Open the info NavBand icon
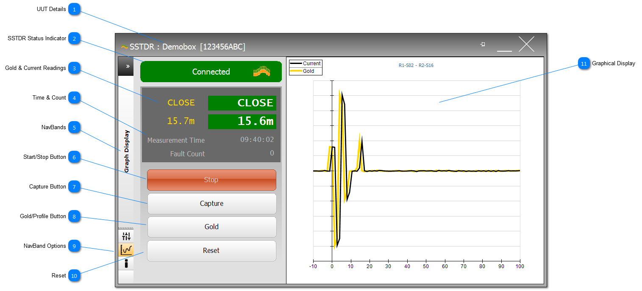This screenshot has height=291, width=642. [x=126, y=263]
